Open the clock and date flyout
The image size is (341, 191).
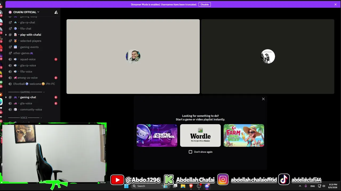[333, 186]
